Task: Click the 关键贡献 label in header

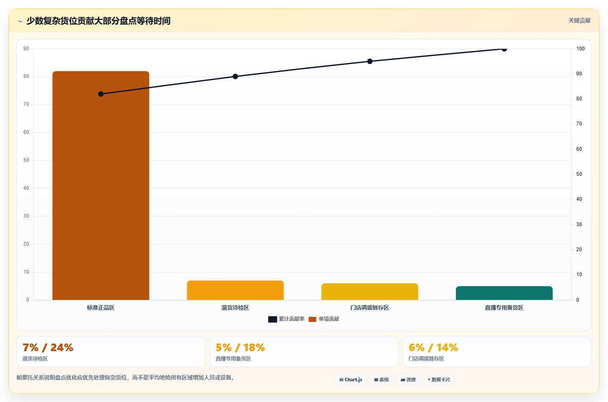Action: coord(579,20)
